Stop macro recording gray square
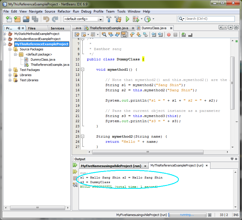242x220 pixels. (x=175, y=35)
